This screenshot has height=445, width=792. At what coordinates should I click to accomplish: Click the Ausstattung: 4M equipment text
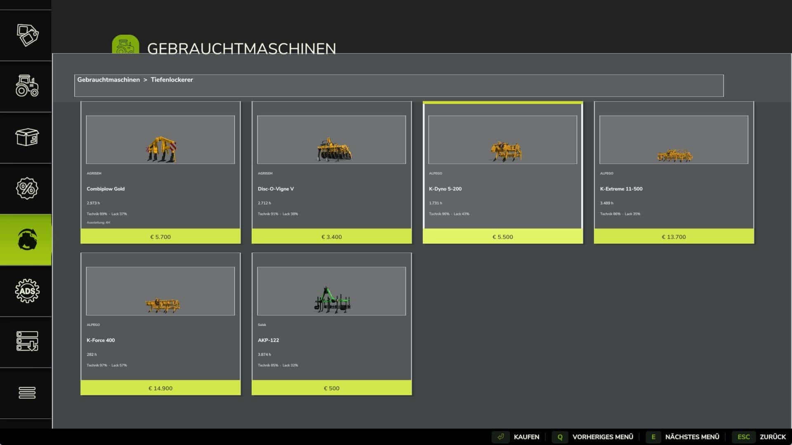(98, 222)
